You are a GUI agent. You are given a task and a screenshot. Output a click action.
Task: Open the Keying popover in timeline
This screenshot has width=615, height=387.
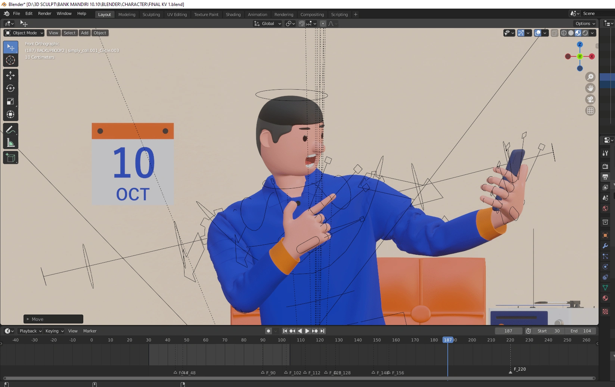54,331
